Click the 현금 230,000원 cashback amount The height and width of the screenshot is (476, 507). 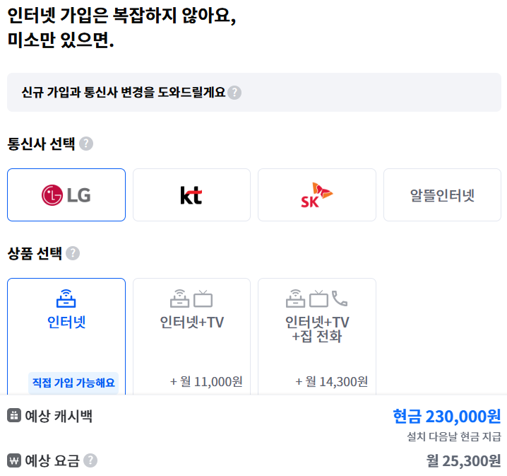click(447, 417)
